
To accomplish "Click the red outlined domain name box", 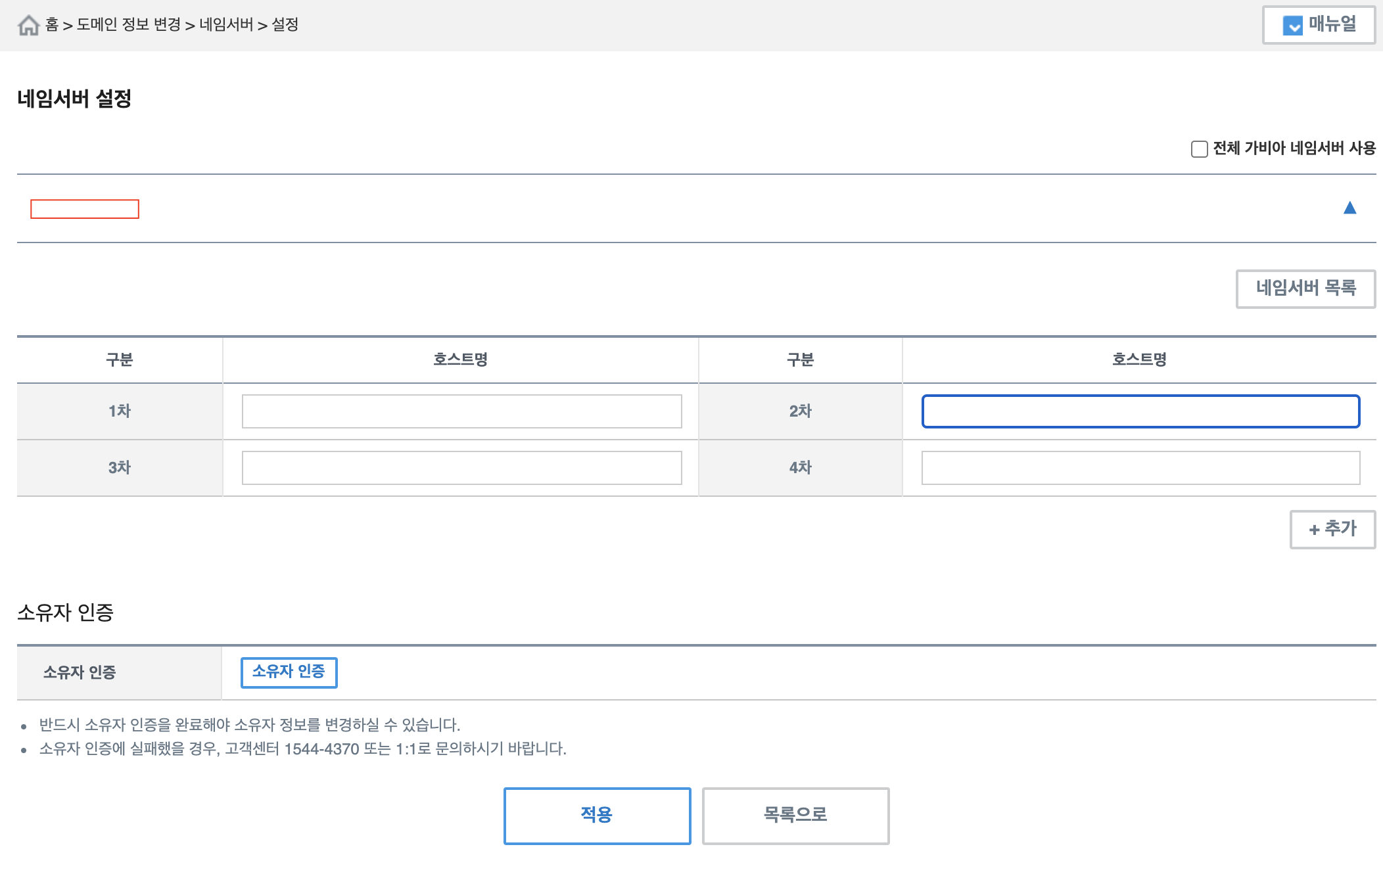I will click(x=85, y=209).
